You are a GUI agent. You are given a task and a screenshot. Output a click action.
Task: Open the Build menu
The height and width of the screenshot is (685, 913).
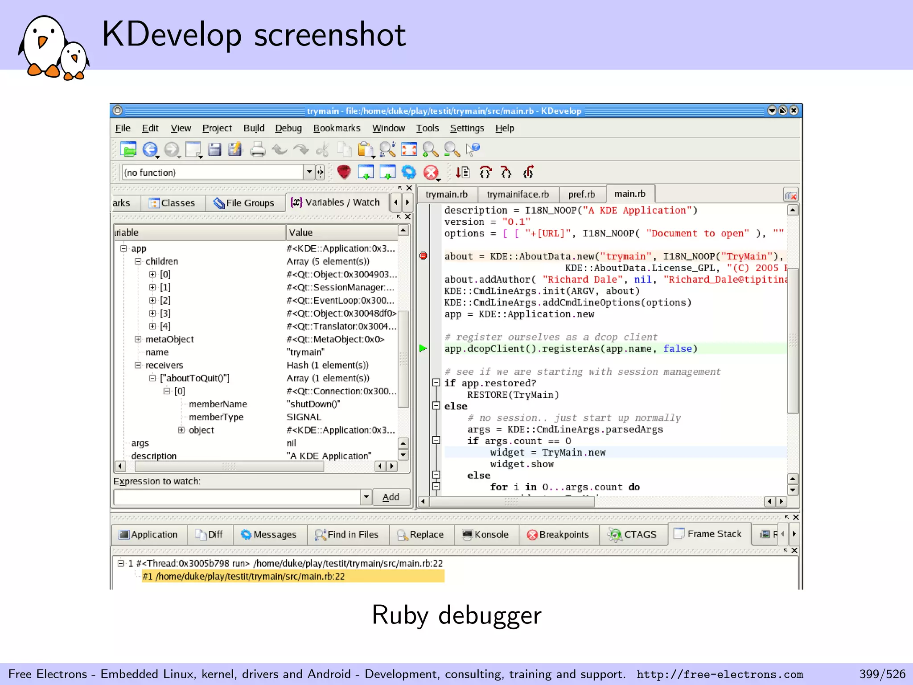pos(254,128)
